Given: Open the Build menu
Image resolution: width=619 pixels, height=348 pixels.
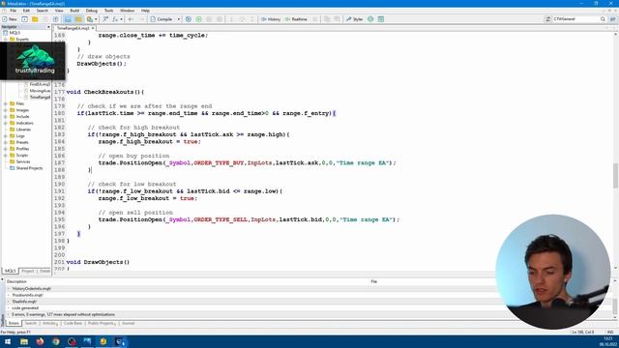Looking at the screenshot, I should [x=74, y=11].
